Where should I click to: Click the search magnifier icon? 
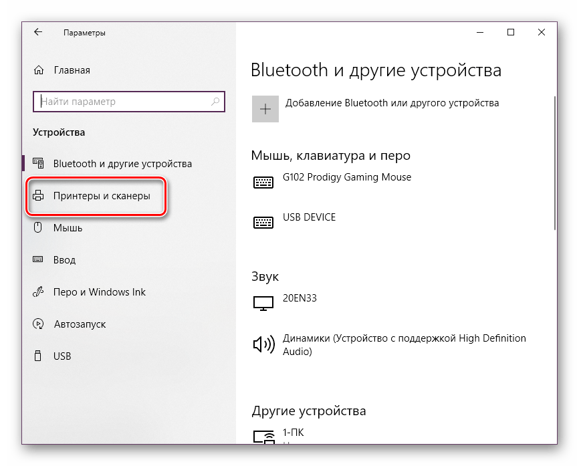pos(216,102)
